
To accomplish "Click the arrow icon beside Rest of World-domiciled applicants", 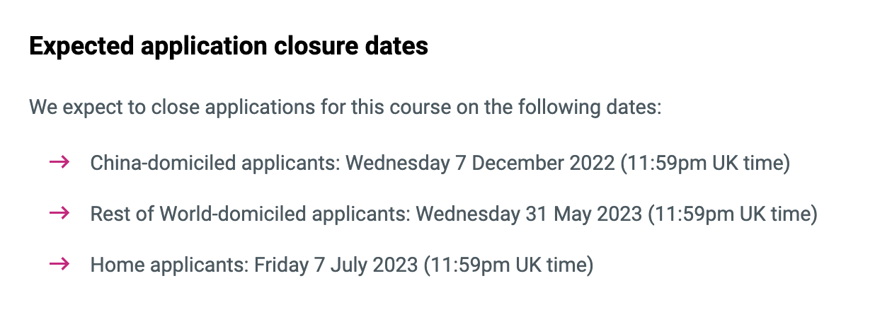I will [x=59, y=214].
